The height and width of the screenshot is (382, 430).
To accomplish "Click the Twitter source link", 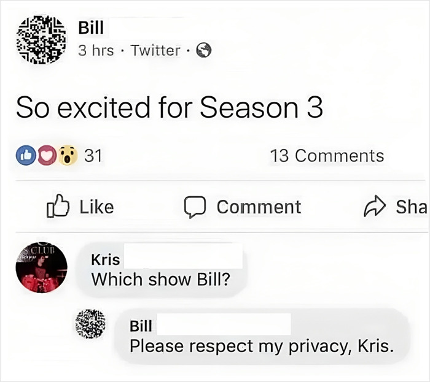I will coord(156,51).
